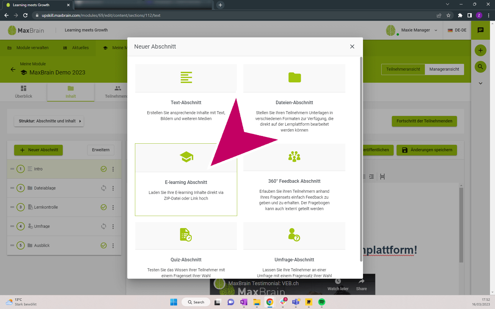The height and width of the screenshot is (309, 495).
Task: Click the Lernkontrolle checkmark status icon
Action: [x=104, y=207]
